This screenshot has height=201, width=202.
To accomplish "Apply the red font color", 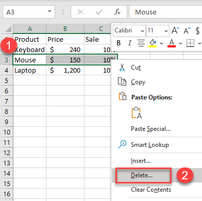I will click(172, 43).
